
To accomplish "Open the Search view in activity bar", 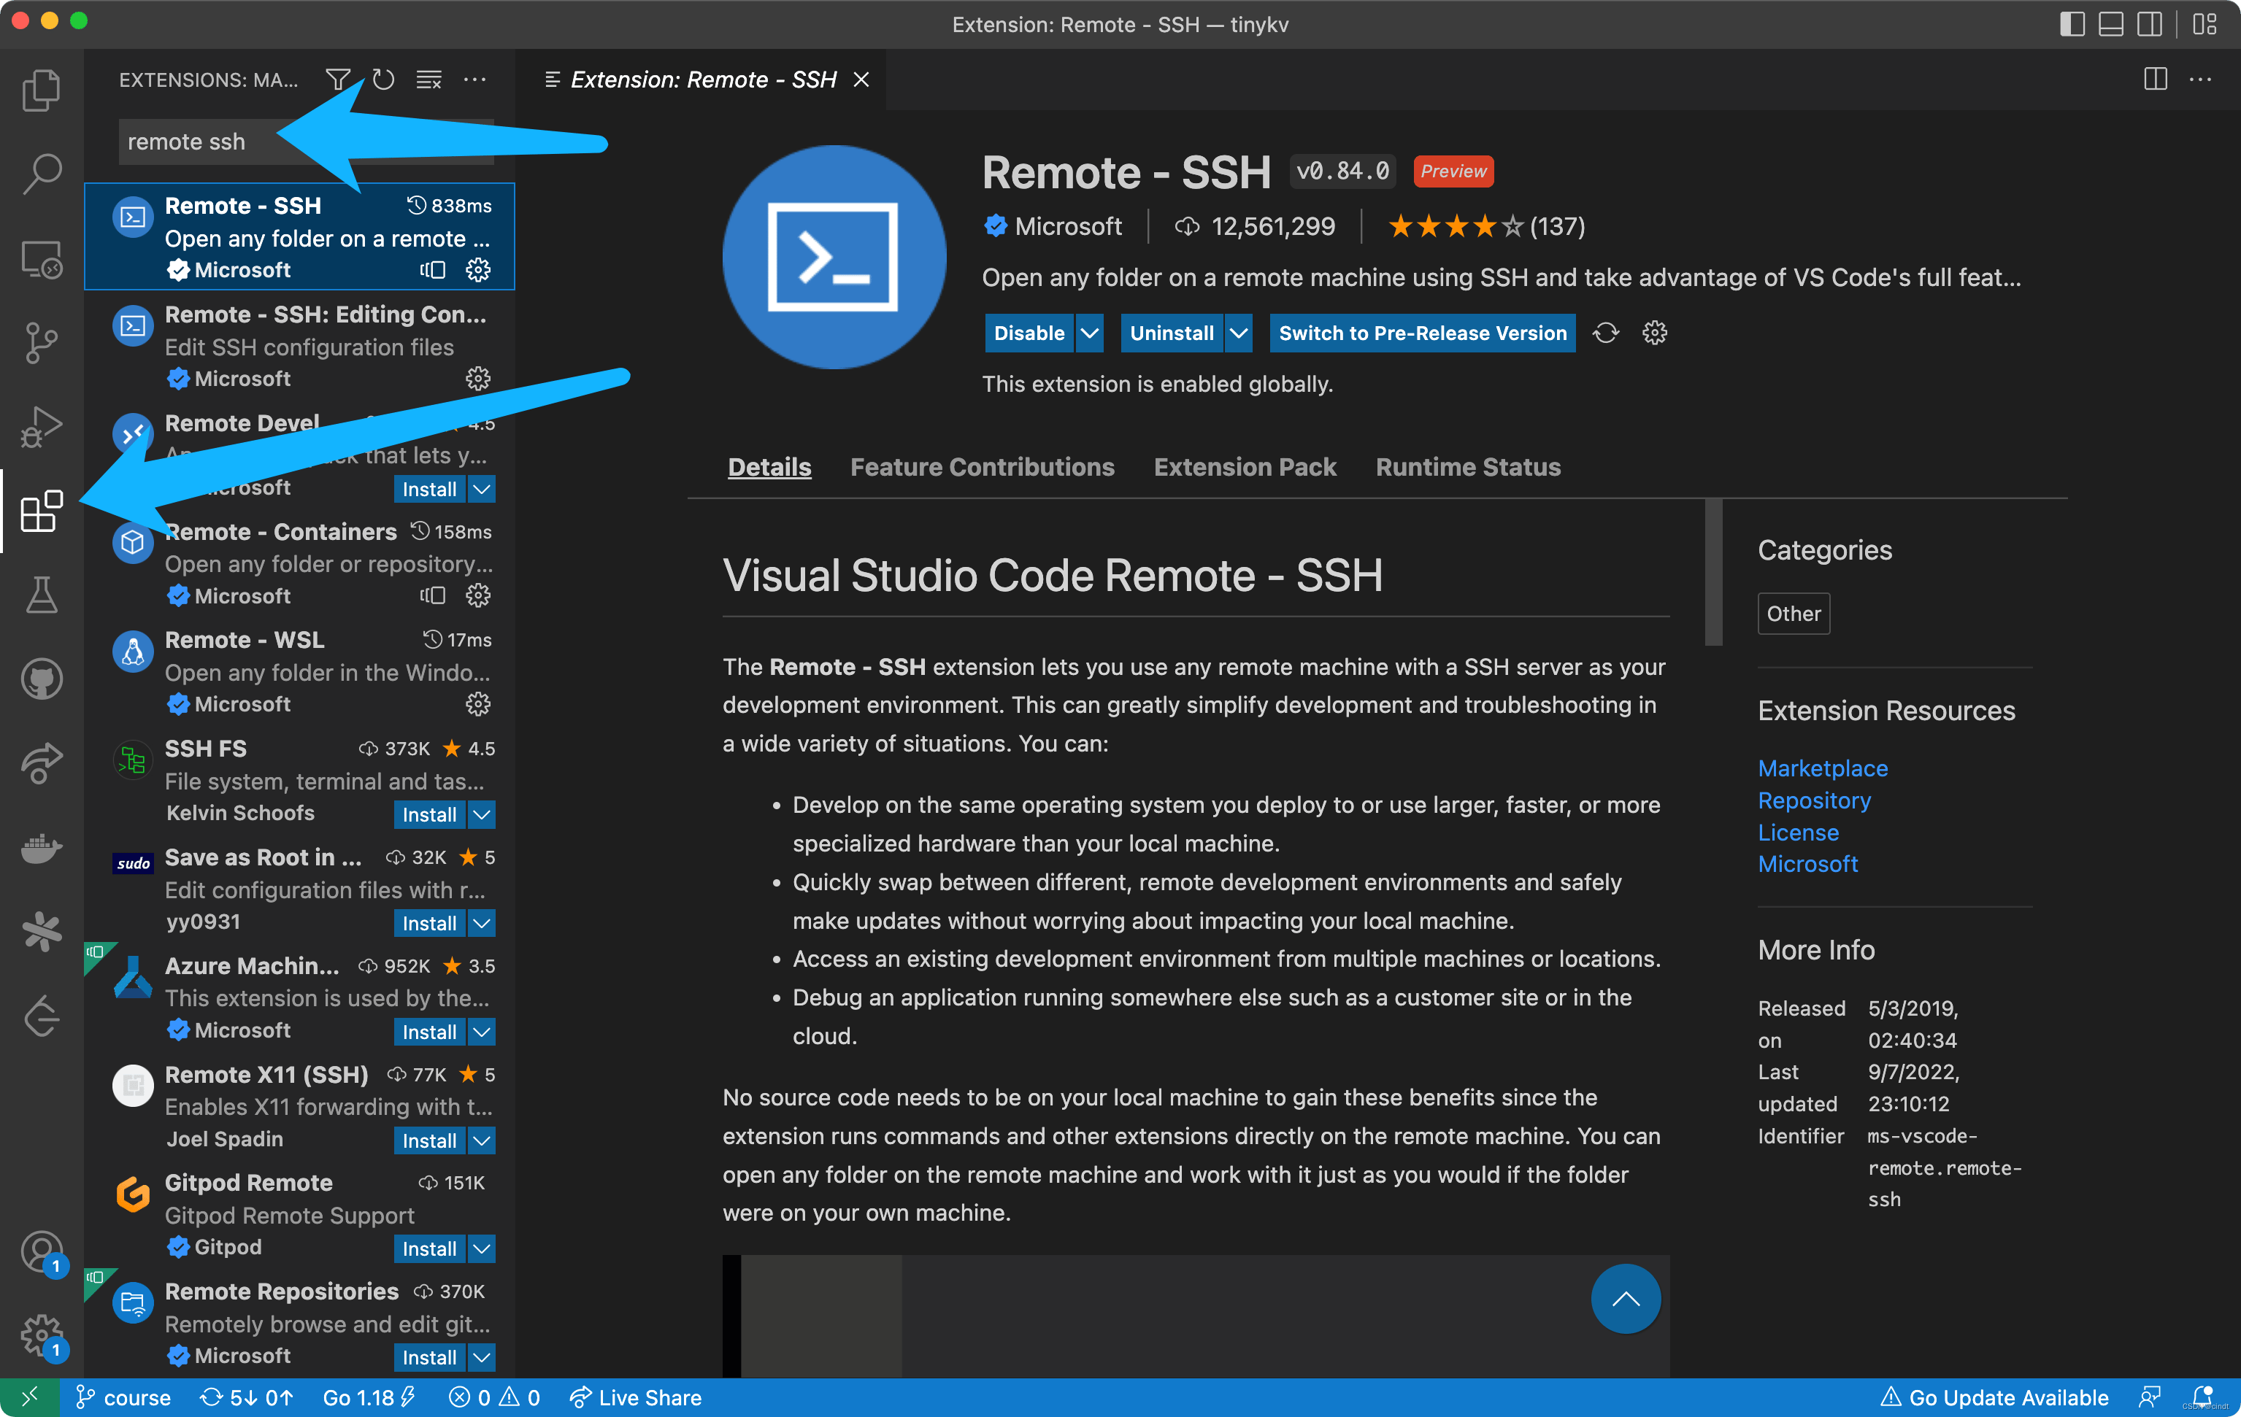I will pos(41,173).
